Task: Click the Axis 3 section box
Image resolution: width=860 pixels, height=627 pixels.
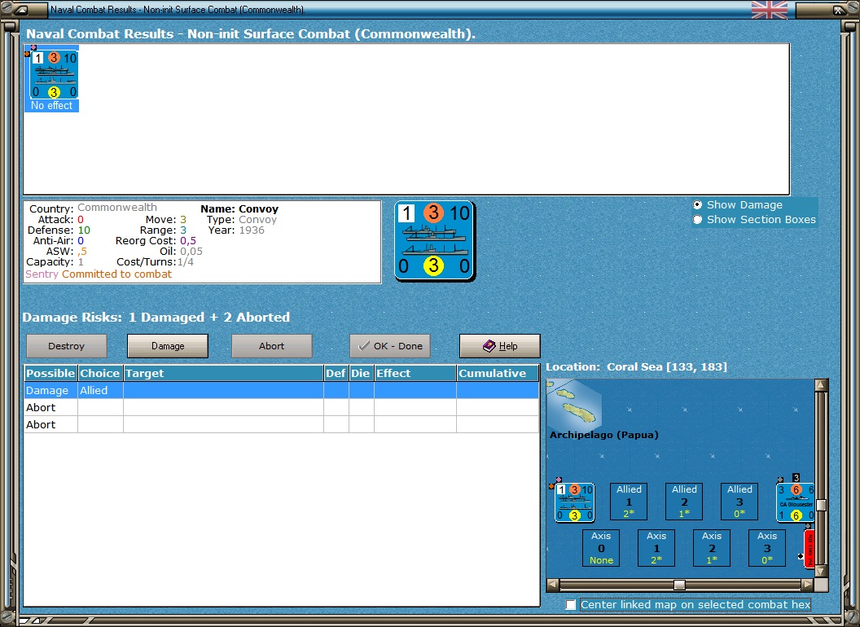Action: coord(767,548)
